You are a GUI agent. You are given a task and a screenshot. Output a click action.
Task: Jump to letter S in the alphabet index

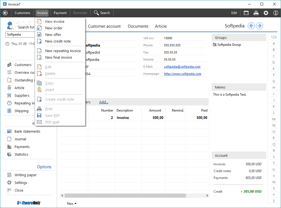pyautogui.click(x=274, y=157)
